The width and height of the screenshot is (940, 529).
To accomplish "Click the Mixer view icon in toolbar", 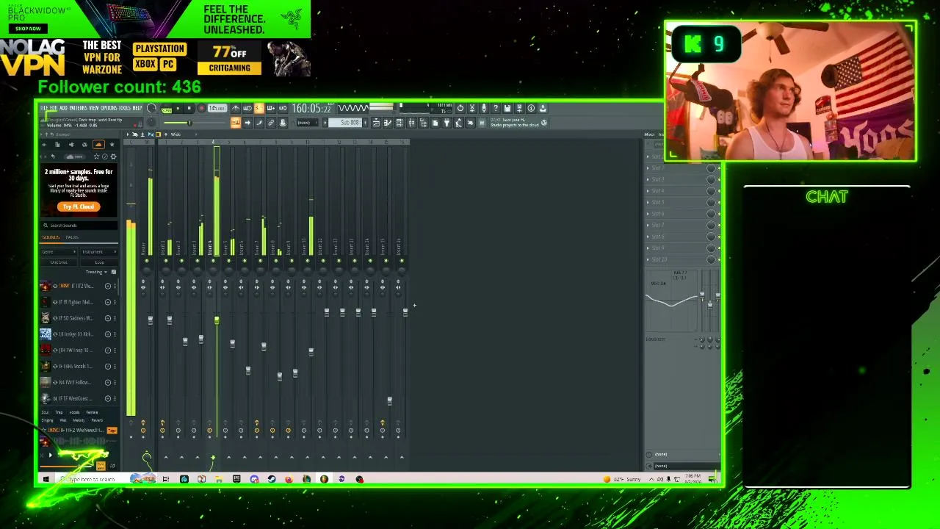I will pyautogui.click(x=411, y=123).
